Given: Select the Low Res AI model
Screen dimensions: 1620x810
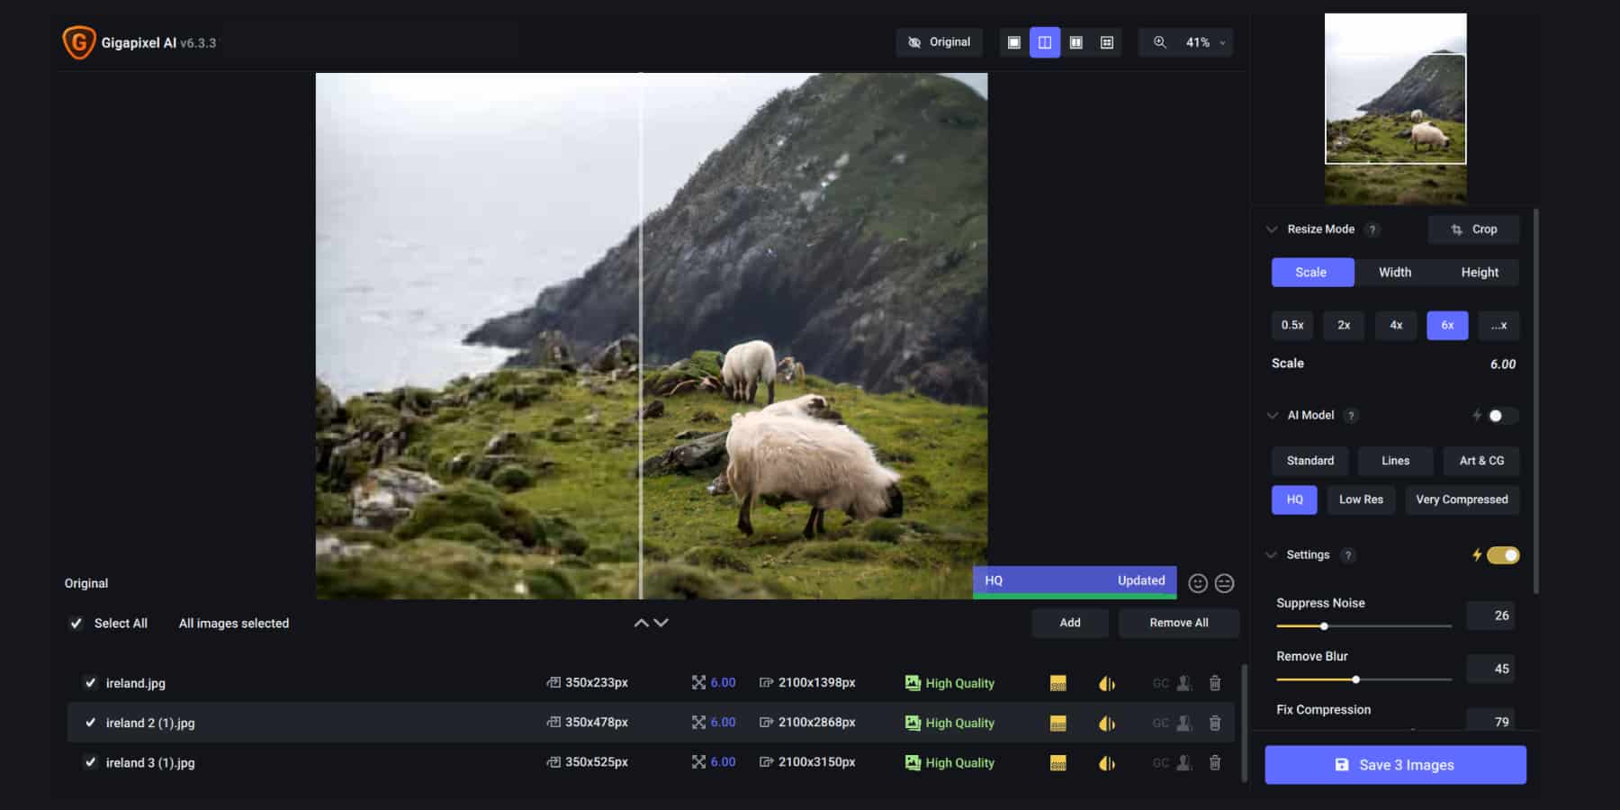Looking at the screenshot, I should tap(1361, 499).
